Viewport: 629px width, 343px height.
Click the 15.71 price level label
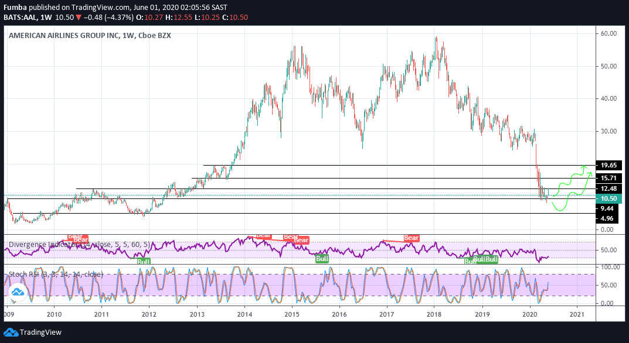pyautogui.click(x=608, y=178)
